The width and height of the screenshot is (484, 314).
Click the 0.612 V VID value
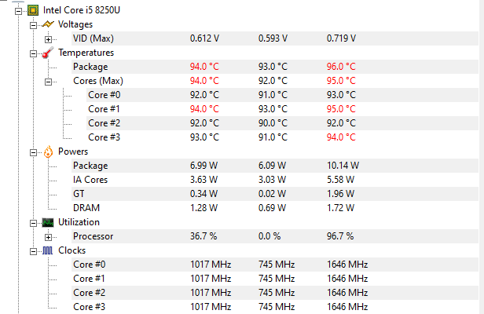click(x=204, y=38)
